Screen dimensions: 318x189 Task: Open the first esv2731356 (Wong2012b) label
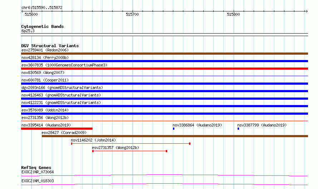pos(45,118)
